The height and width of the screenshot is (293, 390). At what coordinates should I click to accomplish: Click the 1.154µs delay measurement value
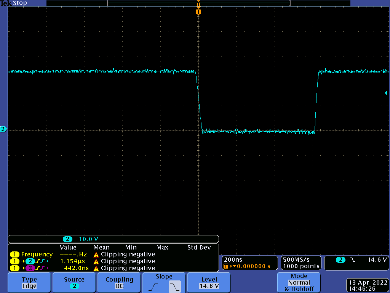73,261
